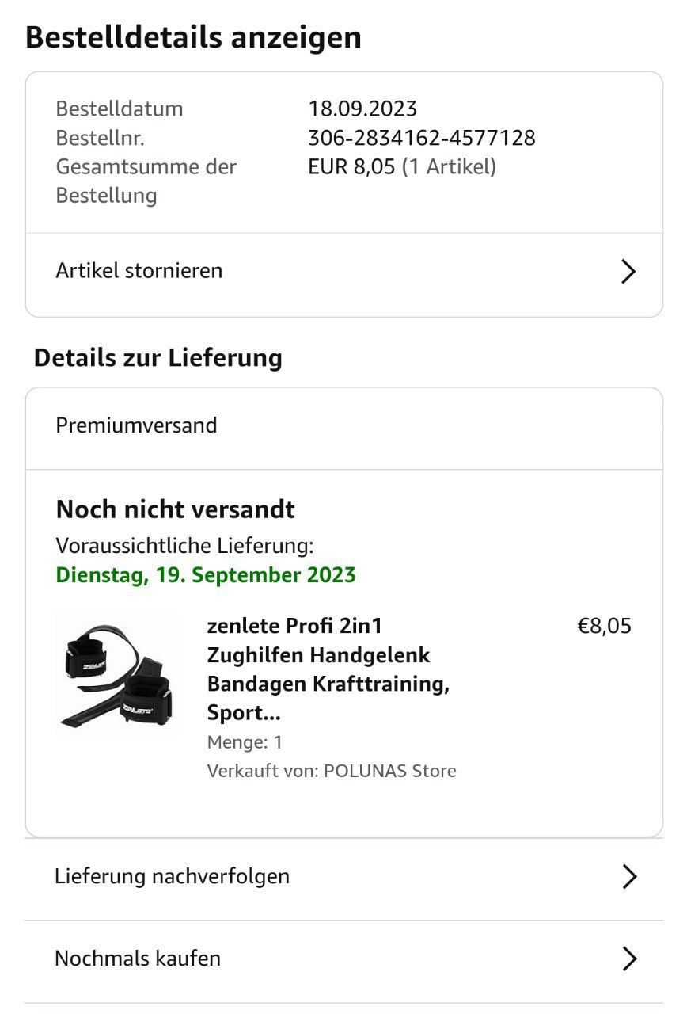This screenshot has height=1014, width=687.
Task: Tap the POLUNAS Store seller name
Action: click(x=389, y=771)
